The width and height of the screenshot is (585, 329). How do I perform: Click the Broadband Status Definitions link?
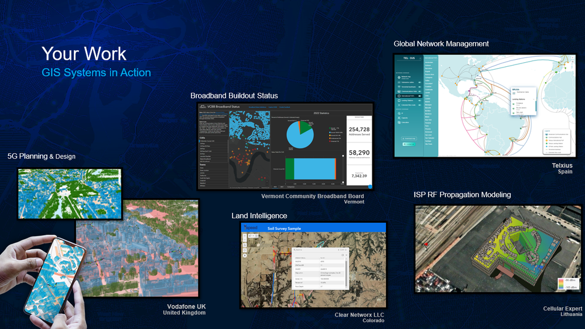[258, 107]
